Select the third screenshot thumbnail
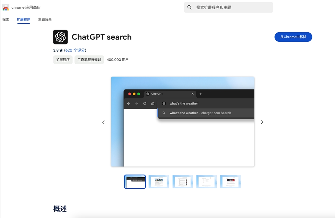This screenshot has height=218, width=336. [183, 182]
